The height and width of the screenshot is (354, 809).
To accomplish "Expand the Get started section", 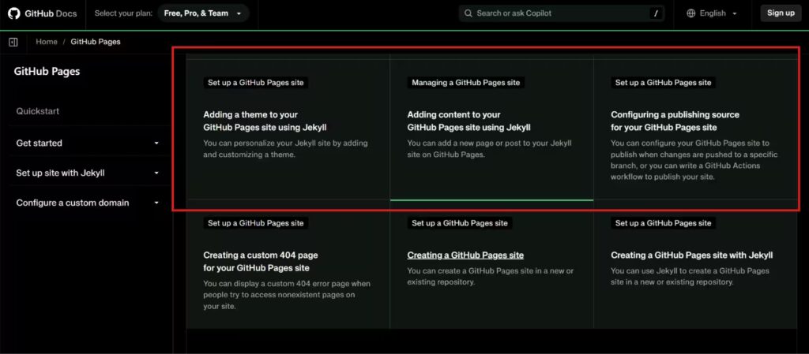I will 88,143.
